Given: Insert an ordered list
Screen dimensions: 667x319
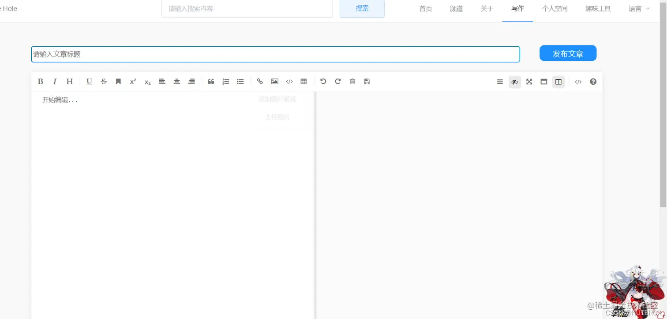Looking at the screenshot, I should (225, 81).
